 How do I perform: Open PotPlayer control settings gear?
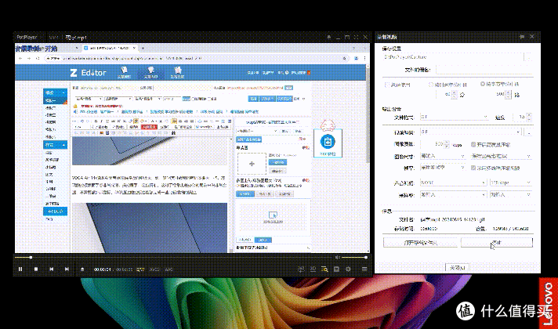pos(349,269)
